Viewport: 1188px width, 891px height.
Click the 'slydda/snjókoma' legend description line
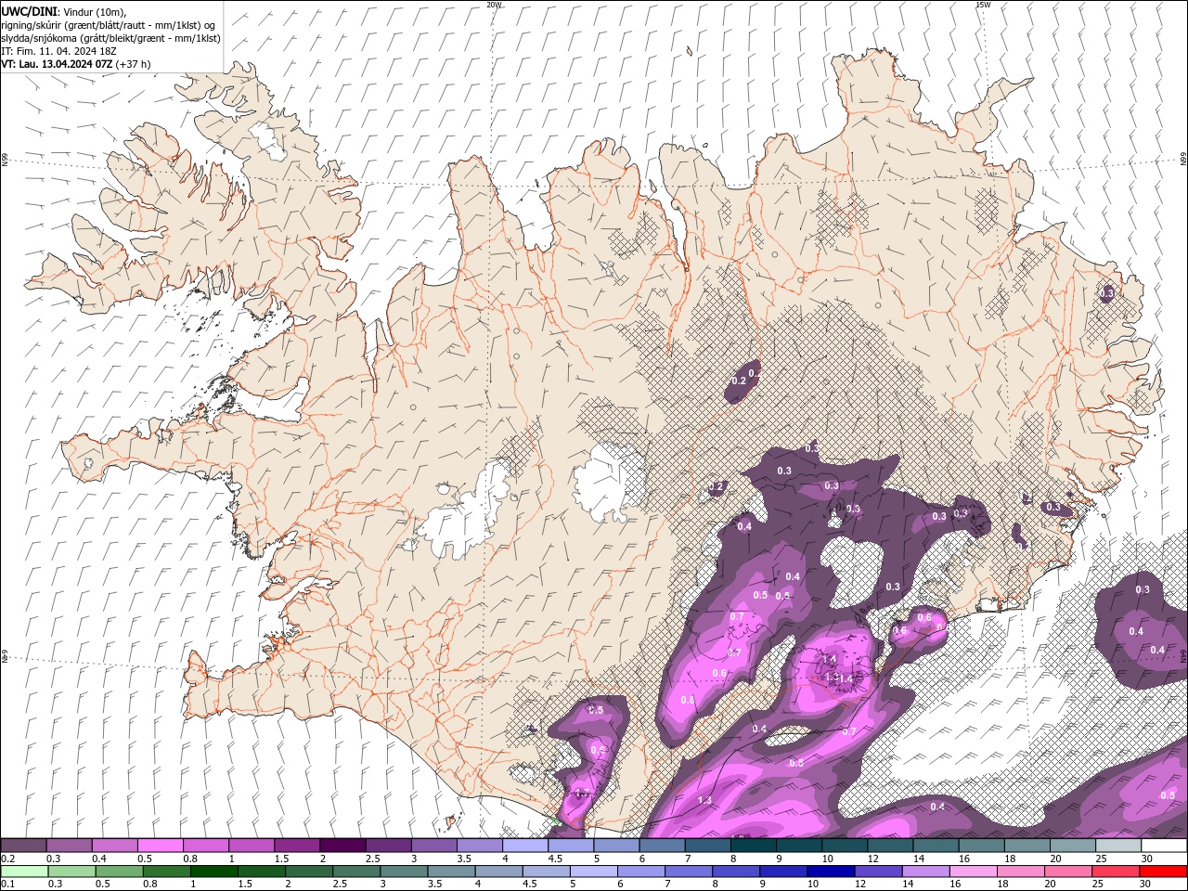pyautogui.click(x=111, y=38)
